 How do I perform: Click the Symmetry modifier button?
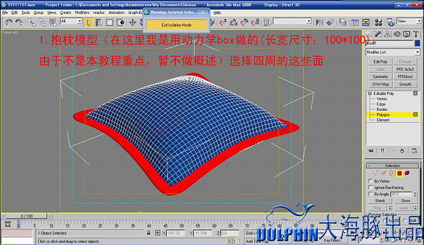click(x=380, y=77)
